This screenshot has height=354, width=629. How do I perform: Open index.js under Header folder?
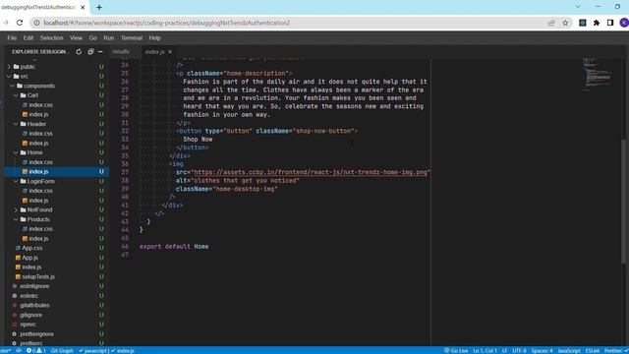[x=38, y=143]
